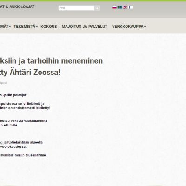186x186 pixels.
Task: Click the text 'mielin alueellamme.'
Action: pos(31,155)
